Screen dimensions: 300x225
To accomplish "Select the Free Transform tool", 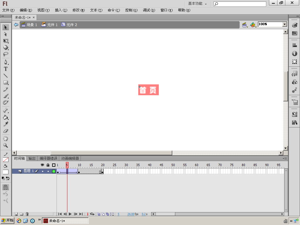I will click(x=6, y=41).
